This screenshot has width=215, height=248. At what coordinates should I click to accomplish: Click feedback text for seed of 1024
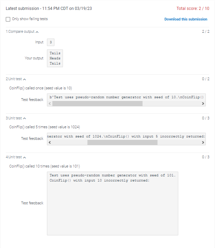(x=126, y=136)
